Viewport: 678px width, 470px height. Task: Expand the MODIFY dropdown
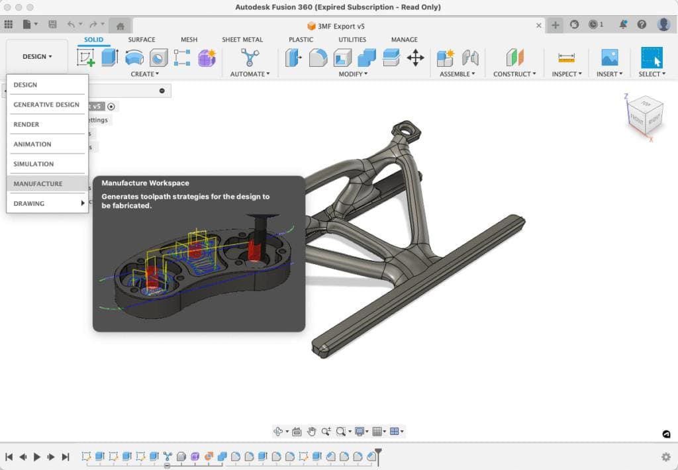[354, 74]
